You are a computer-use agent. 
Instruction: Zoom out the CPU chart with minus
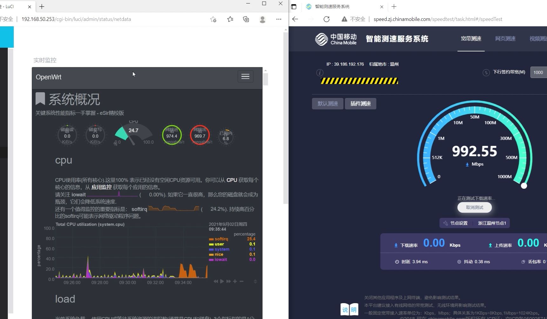[x=241, y=281]
